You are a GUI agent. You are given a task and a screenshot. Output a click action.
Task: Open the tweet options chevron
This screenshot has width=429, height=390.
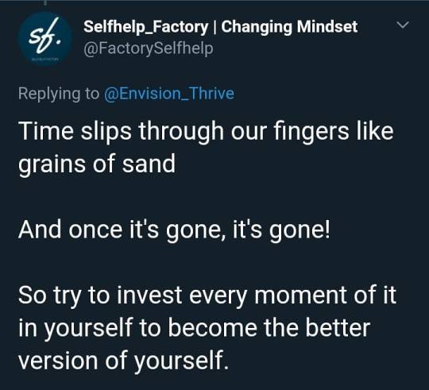click(403, 25)
